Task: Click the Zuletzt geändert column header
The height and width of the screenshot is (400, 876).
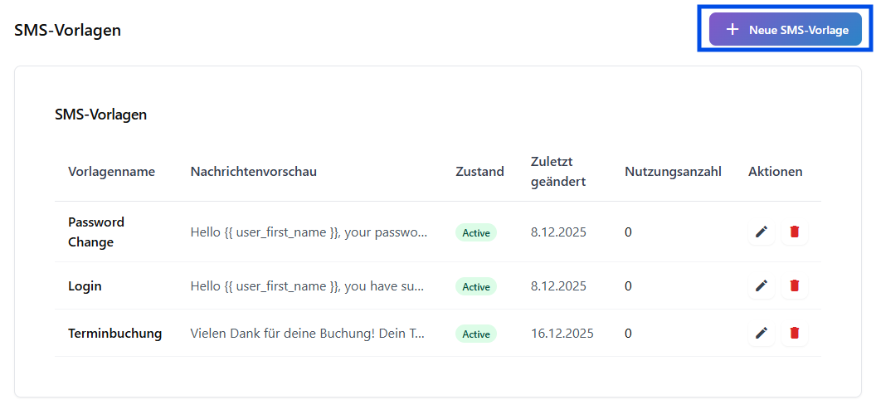Action: tap(558, 171)
